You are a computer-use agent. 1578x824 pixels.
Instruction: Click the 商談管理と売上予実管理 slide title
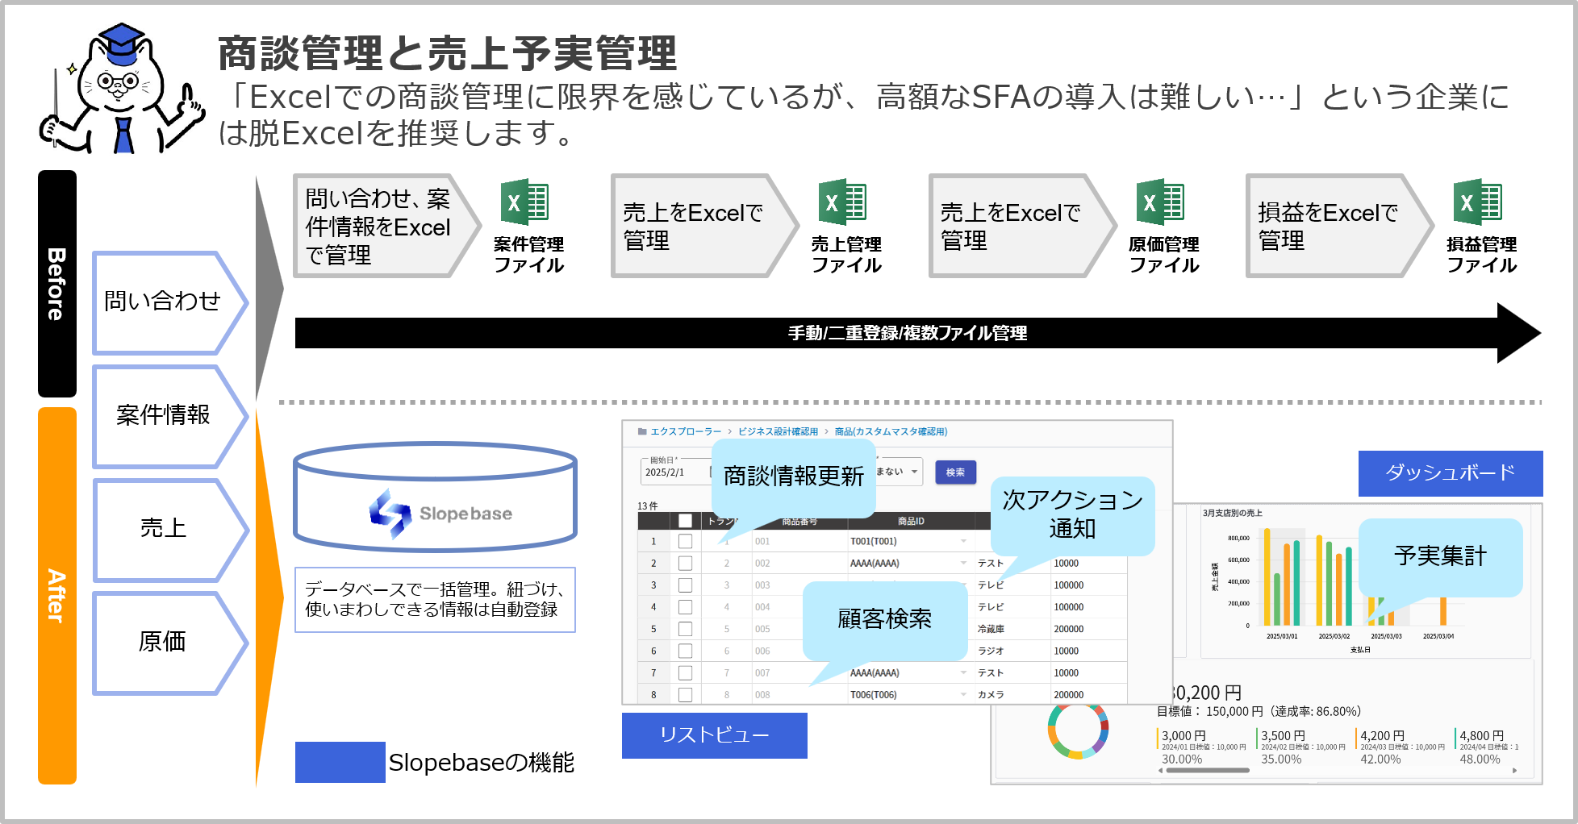(447, 53)
